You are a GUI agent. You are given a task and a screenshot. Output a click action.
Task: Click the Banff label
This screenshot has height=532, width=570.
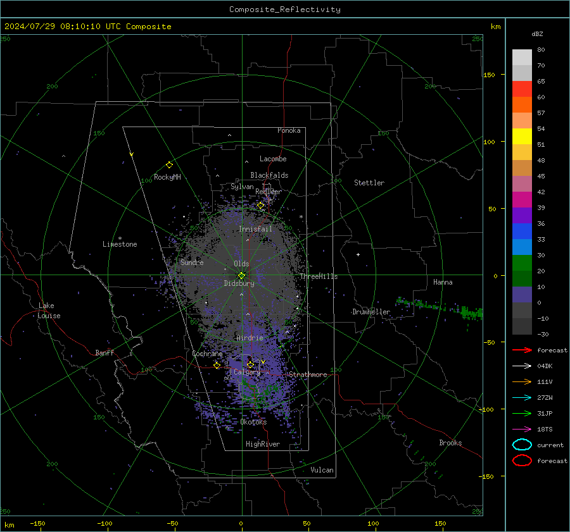pyautogui.click(x=104, y=352)
